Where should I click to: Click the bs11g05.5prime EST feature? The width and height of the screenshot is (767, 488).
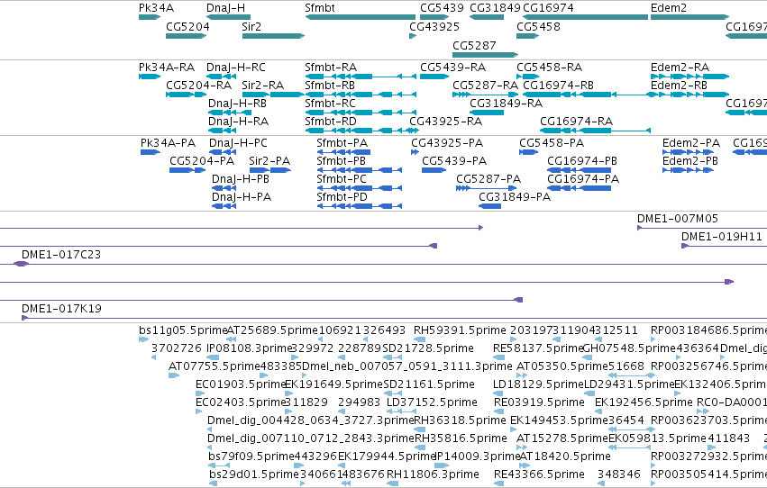coord(144,339)
